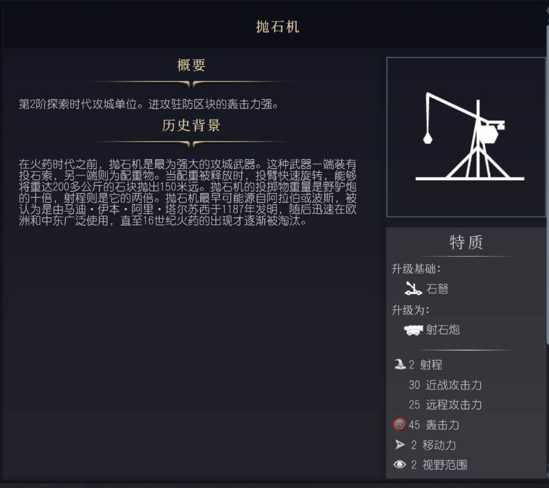Screen dimensions: 549x488
Task: Click the 抛石机 page title
Action: (x=277, y=26)
